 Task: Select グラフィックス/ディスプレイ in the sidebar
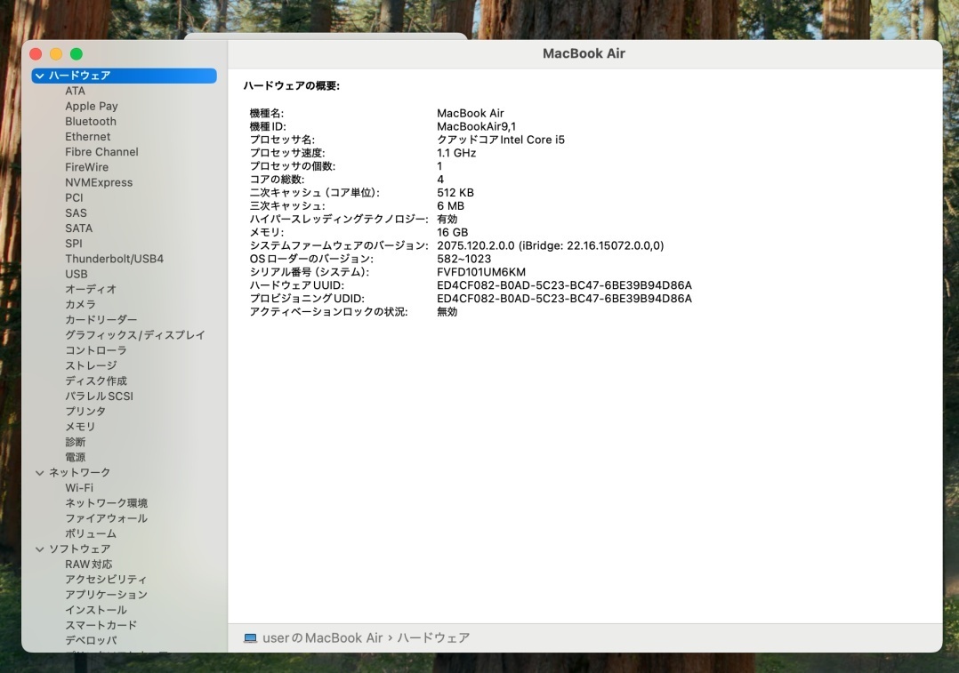tap(135, 335)
